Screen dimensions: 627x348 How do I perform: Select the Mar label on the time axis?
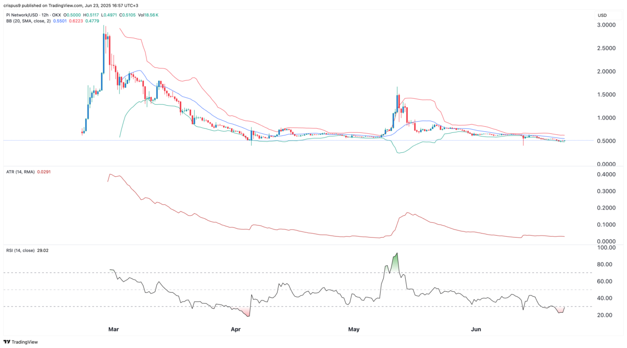[x=113, y=330]
